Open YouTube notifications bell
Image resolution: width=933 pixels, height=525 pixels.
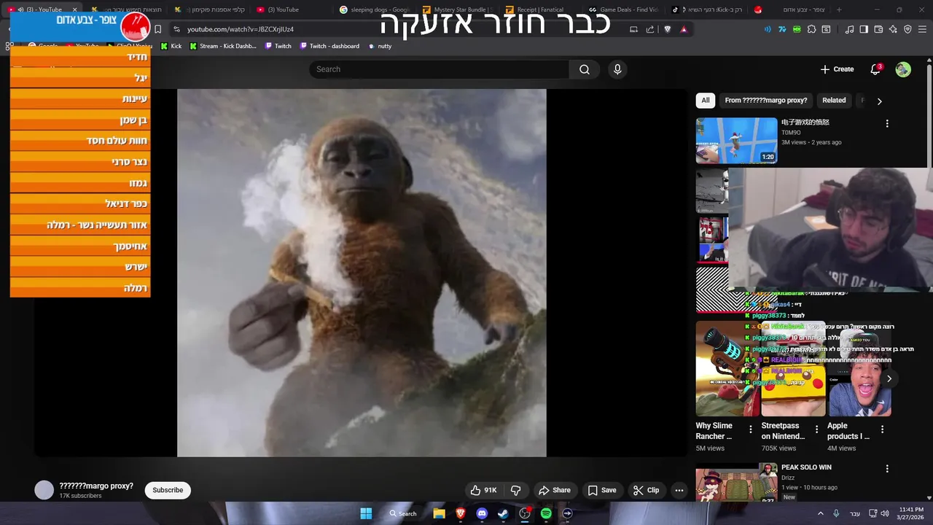[x=875, y=69]
